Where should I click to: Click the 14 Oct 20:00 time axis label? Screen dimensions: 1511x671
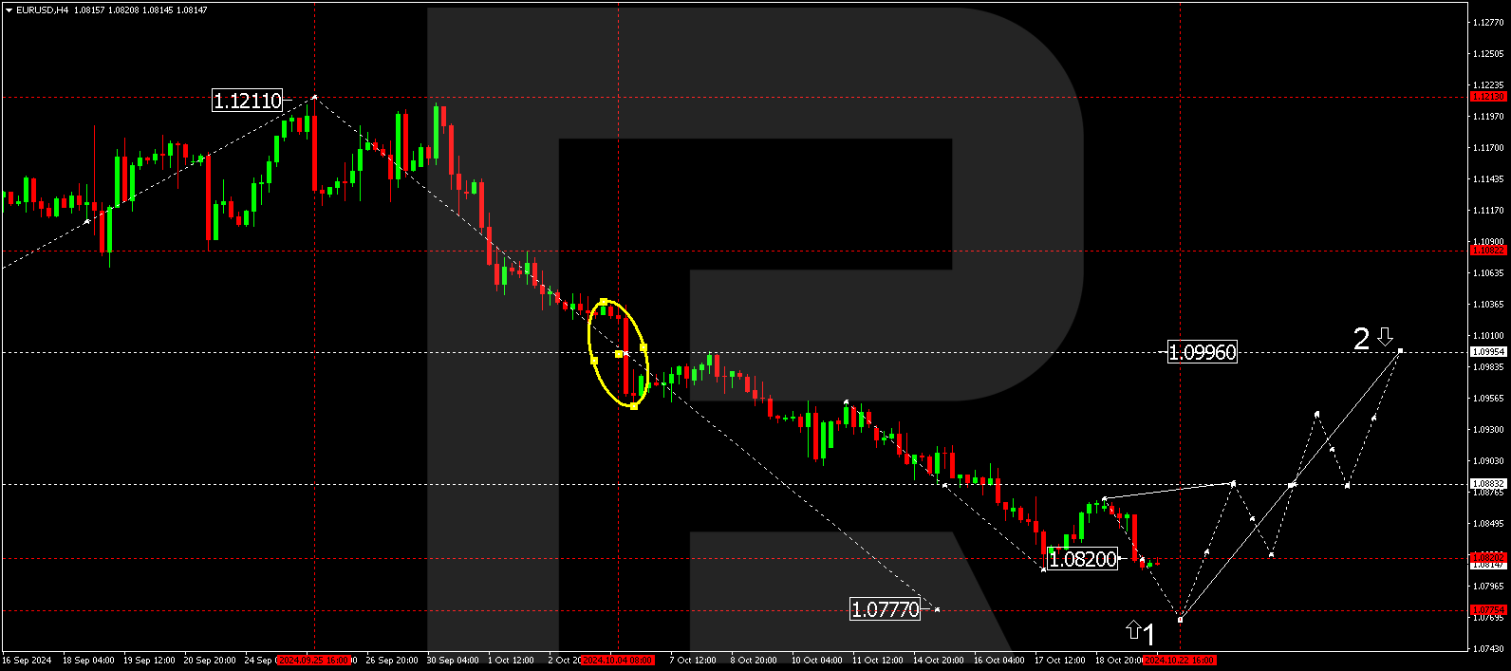point(939,660)
